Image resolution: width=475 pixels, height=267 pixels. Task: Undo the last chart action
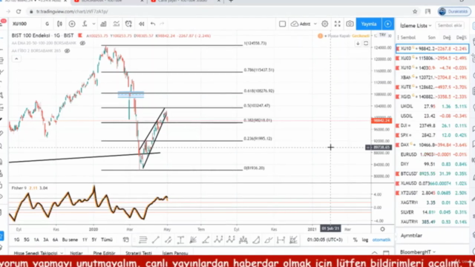[153, 24]
